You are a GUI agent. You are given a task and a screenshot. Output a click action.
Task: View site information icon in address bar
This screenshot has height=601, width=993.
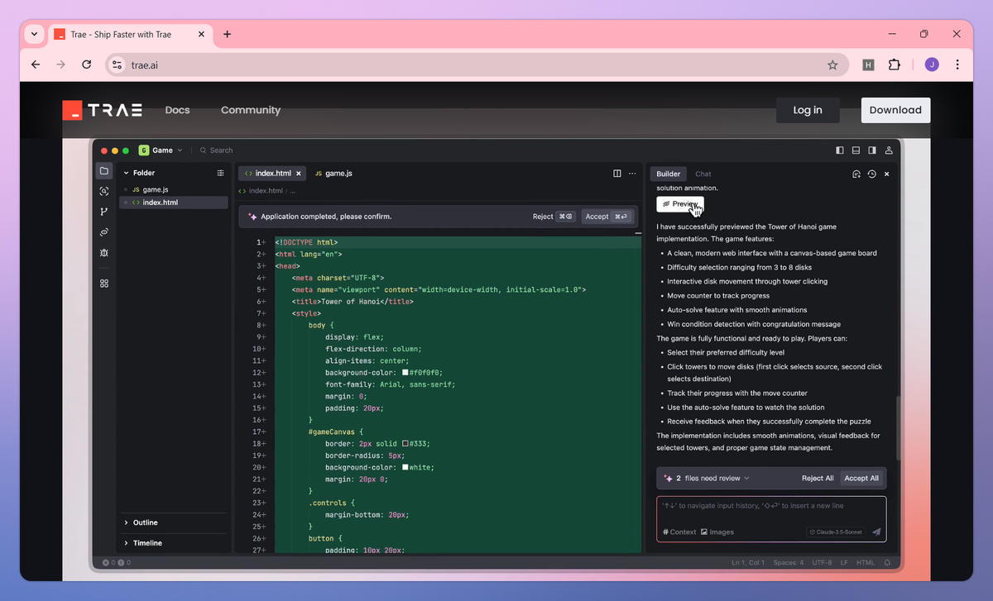(118, 64)
